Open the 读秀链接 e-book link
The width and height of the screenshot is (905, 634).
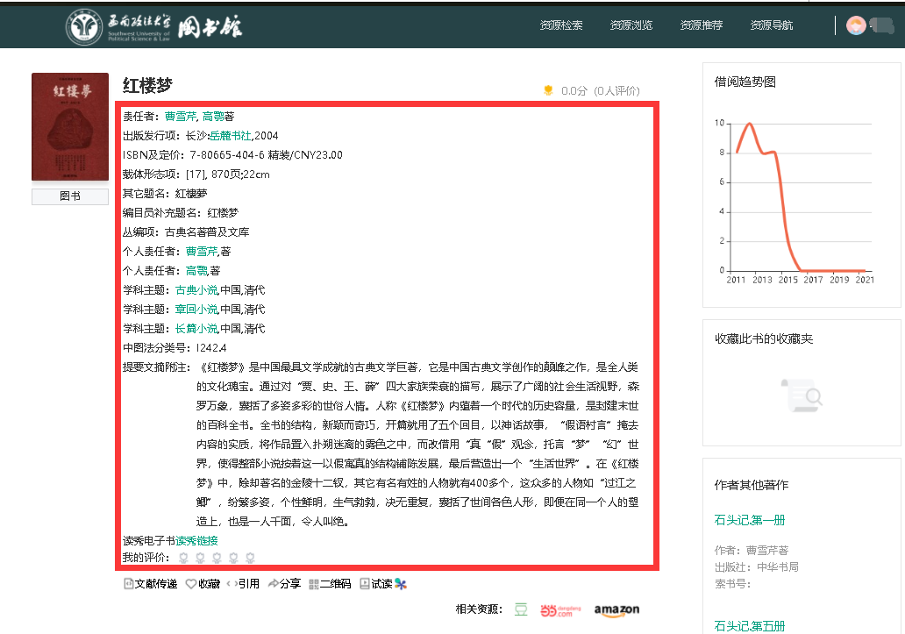(x=196, y=540)
